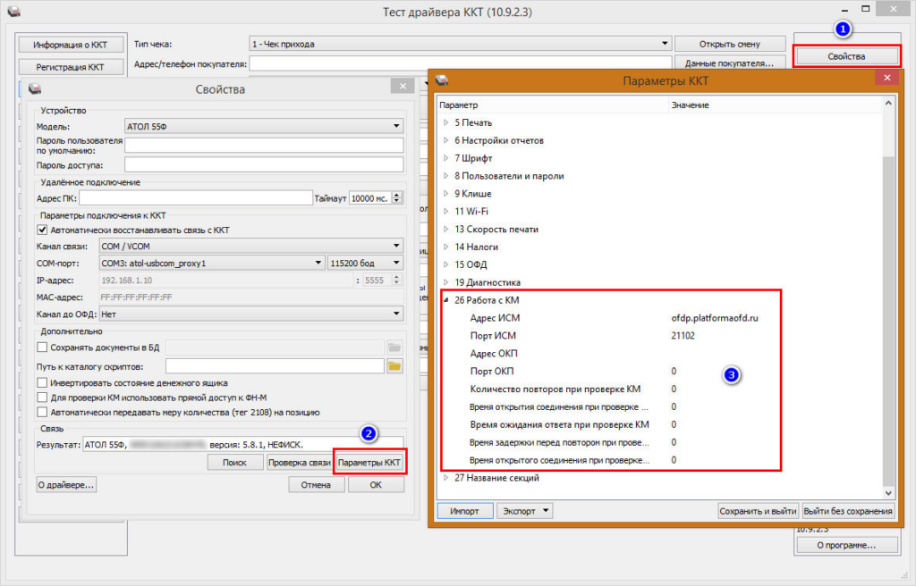Click folder icon next to script catalog path
This screenshot has width=916, height=586.
394,366
